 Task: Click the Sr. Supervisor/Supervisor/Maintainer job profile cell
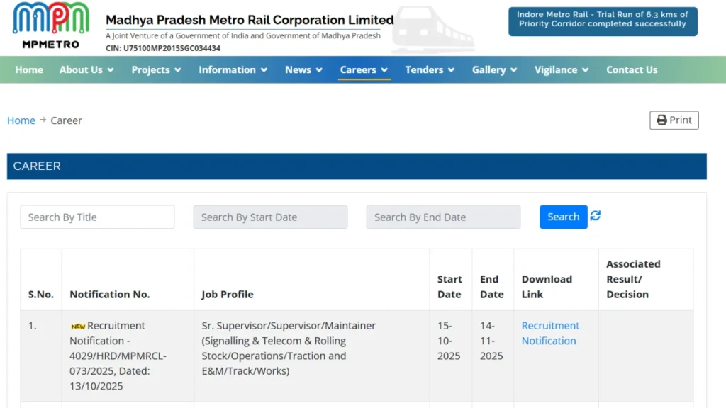click(312, 356)
